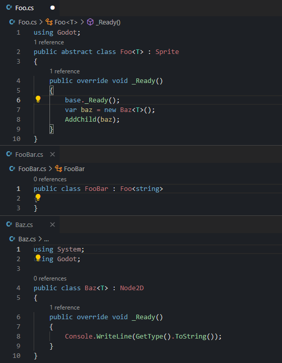Screen dimensions: 282x363
Task: Click 'AddChild(baz);' statement in Foo.cs
Action: pos(92,120)
